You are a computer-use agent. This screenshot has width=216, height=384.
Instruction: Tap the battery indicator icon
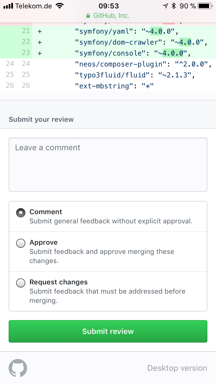pyautogui.click(x=205, y=6)
